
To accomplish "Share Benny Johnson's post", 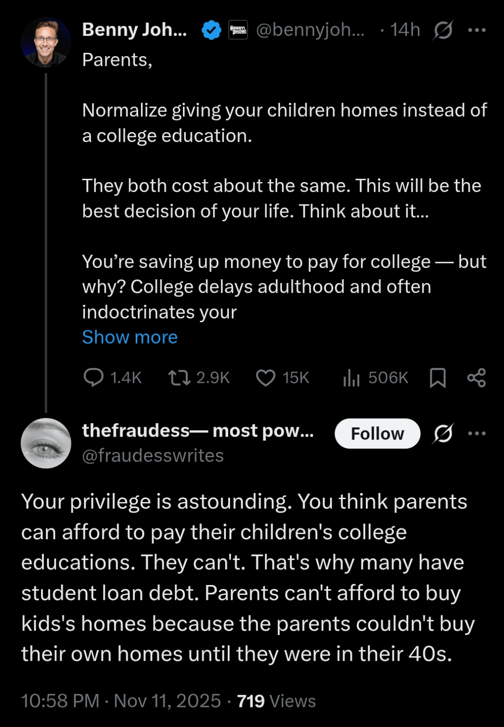I will click(476, 378).
